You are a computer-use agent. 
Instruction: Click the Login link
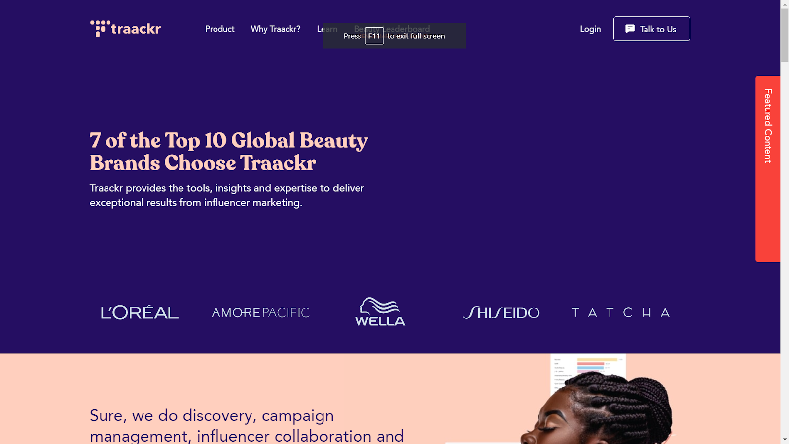[590, 29]
